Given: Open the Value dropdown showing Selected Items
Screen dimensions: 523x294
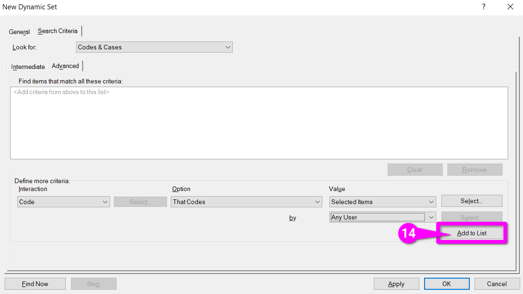Looking at the screenshot, I should [383, 202].
